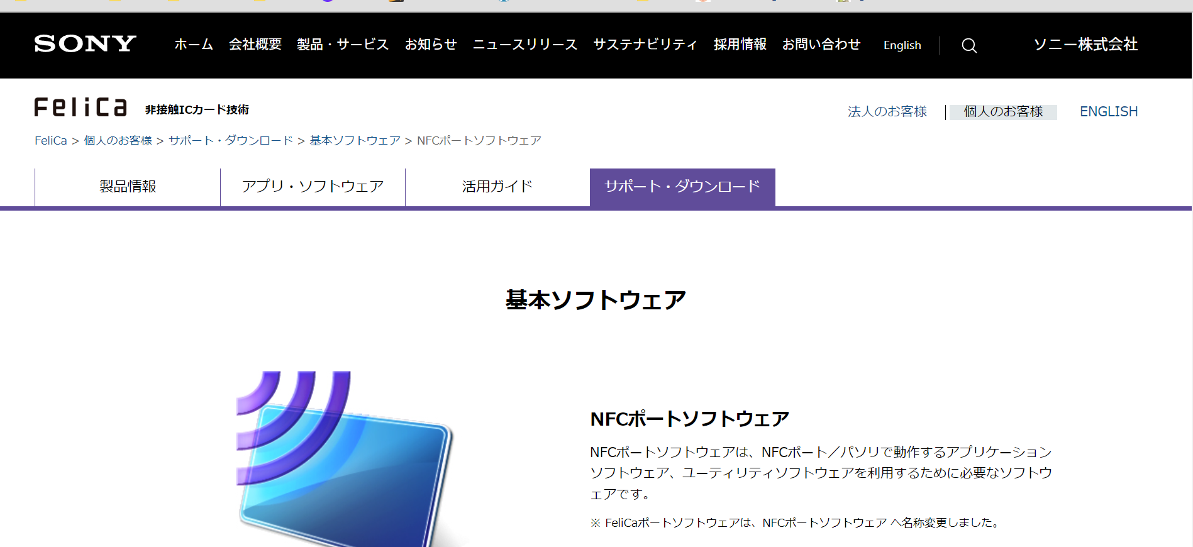Click 非接触ICカード技術 tagline text

pos(197,110)
